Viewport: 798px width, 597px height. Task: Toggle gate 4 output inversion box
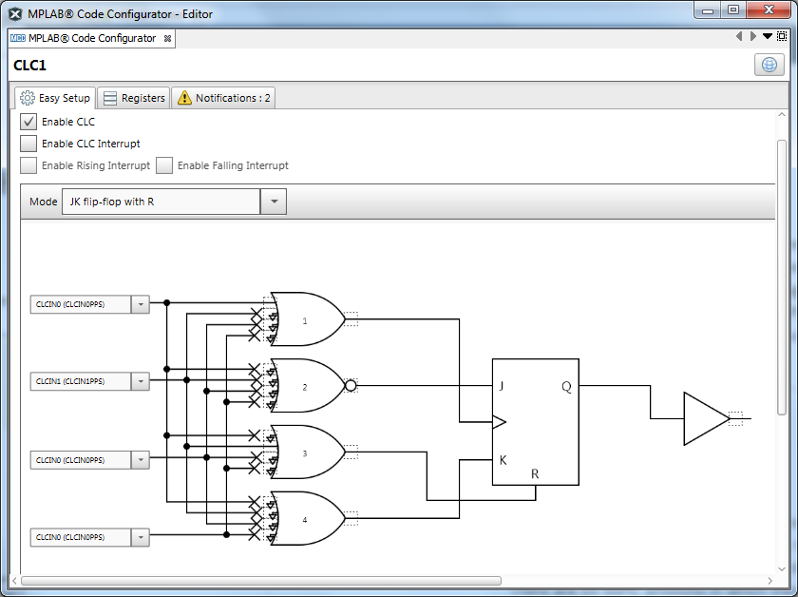click(351, 518)
